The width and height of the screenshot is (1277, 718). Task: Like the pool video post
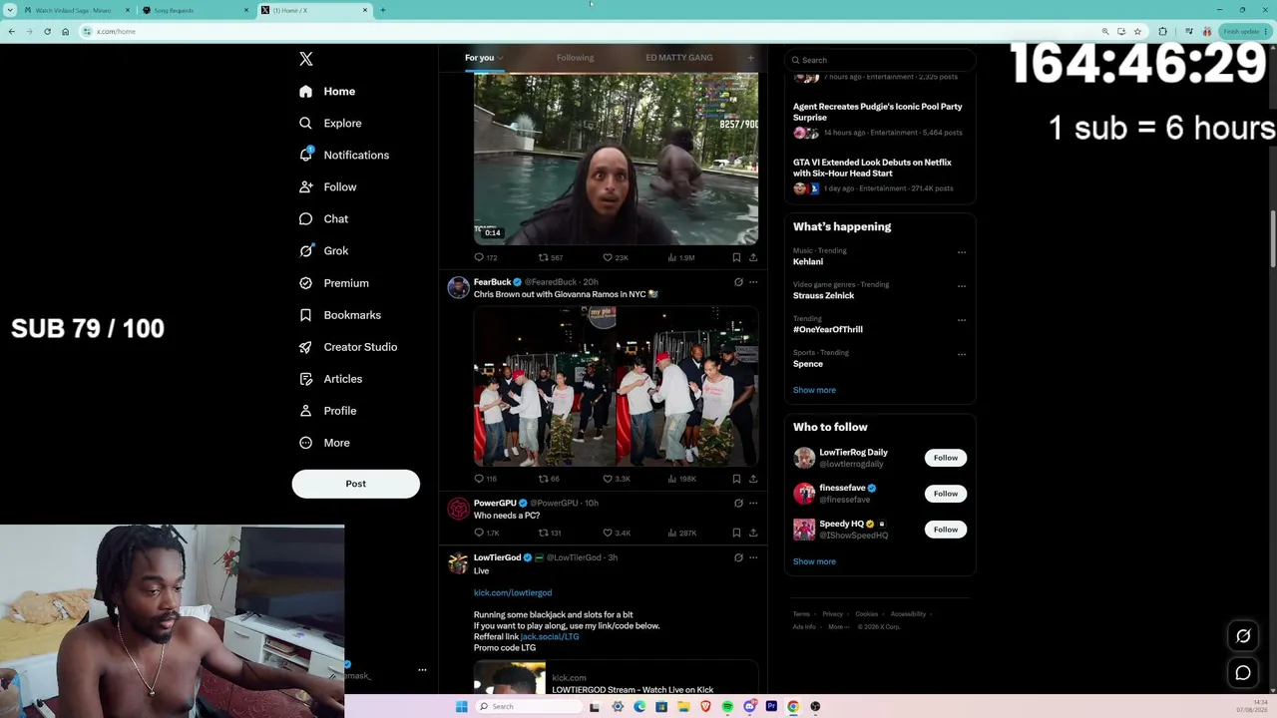click(616, 257)
